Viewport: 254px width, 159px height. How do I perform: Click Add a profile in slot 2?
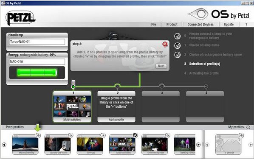tap(116, 120)
